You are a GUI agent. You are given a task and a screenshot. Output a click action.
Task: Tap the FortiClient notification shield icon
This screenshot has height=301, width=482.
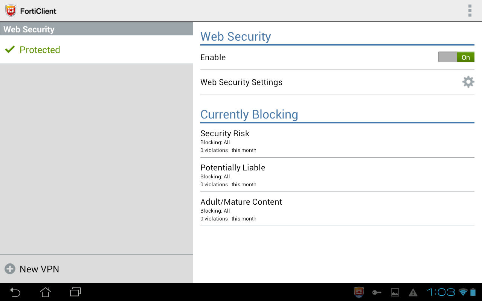[x=359, y=292]
